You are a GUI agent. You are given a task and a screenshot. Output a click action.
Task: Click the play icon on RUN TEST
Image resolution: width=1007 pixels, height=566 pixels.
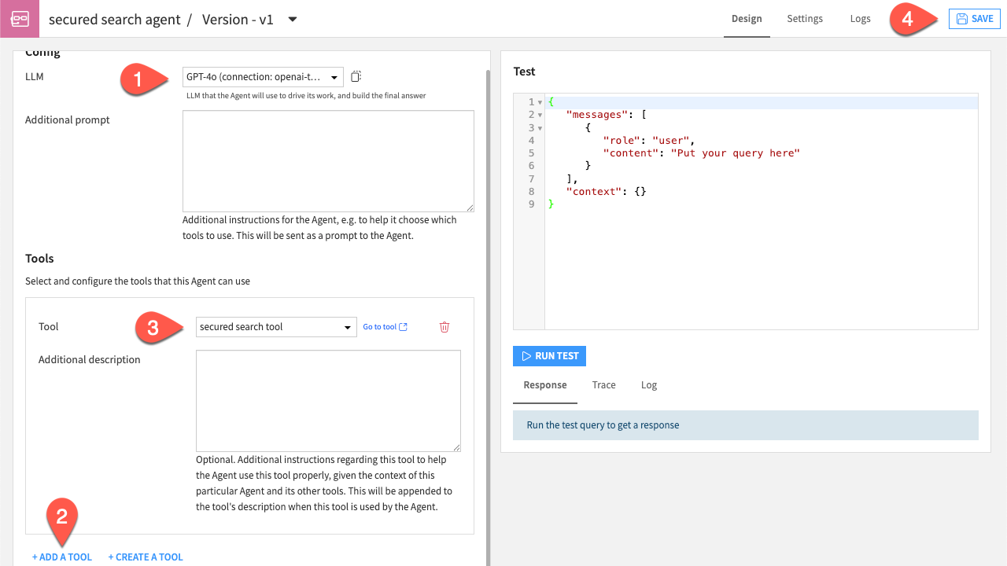[526, 355]
